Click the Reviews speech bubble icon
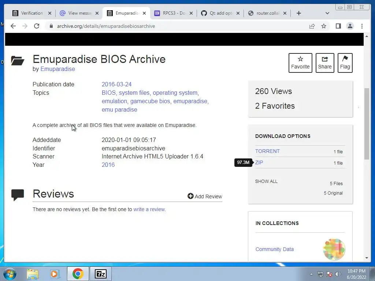This screenshot has width=375, height=281. pos(18,195)
